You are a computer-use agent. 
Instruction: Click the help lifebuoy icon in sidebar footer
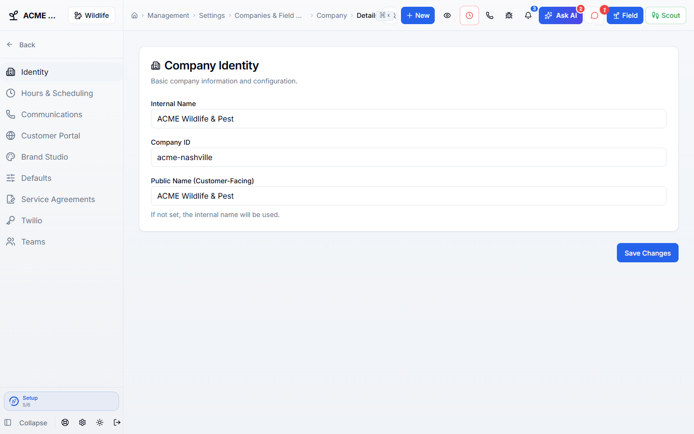[65, 422]
